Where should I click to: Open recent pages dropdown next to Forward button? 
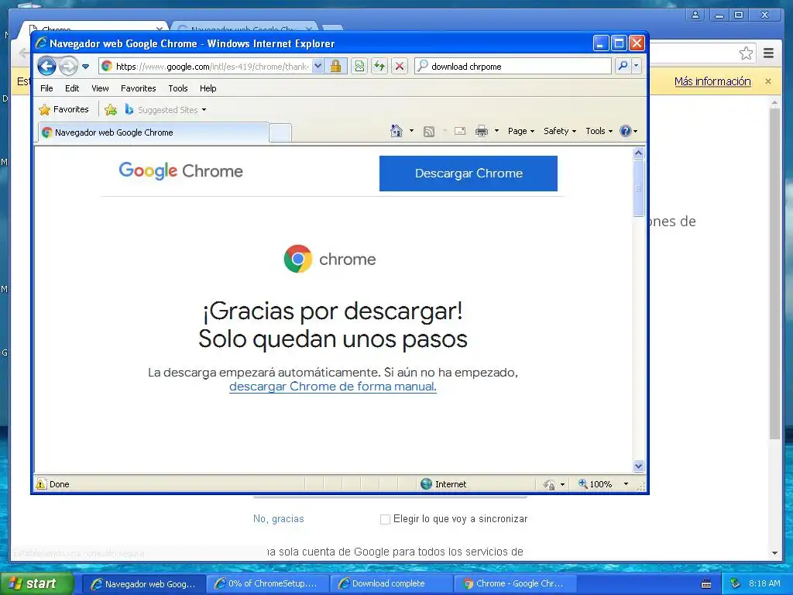point(85,67)
